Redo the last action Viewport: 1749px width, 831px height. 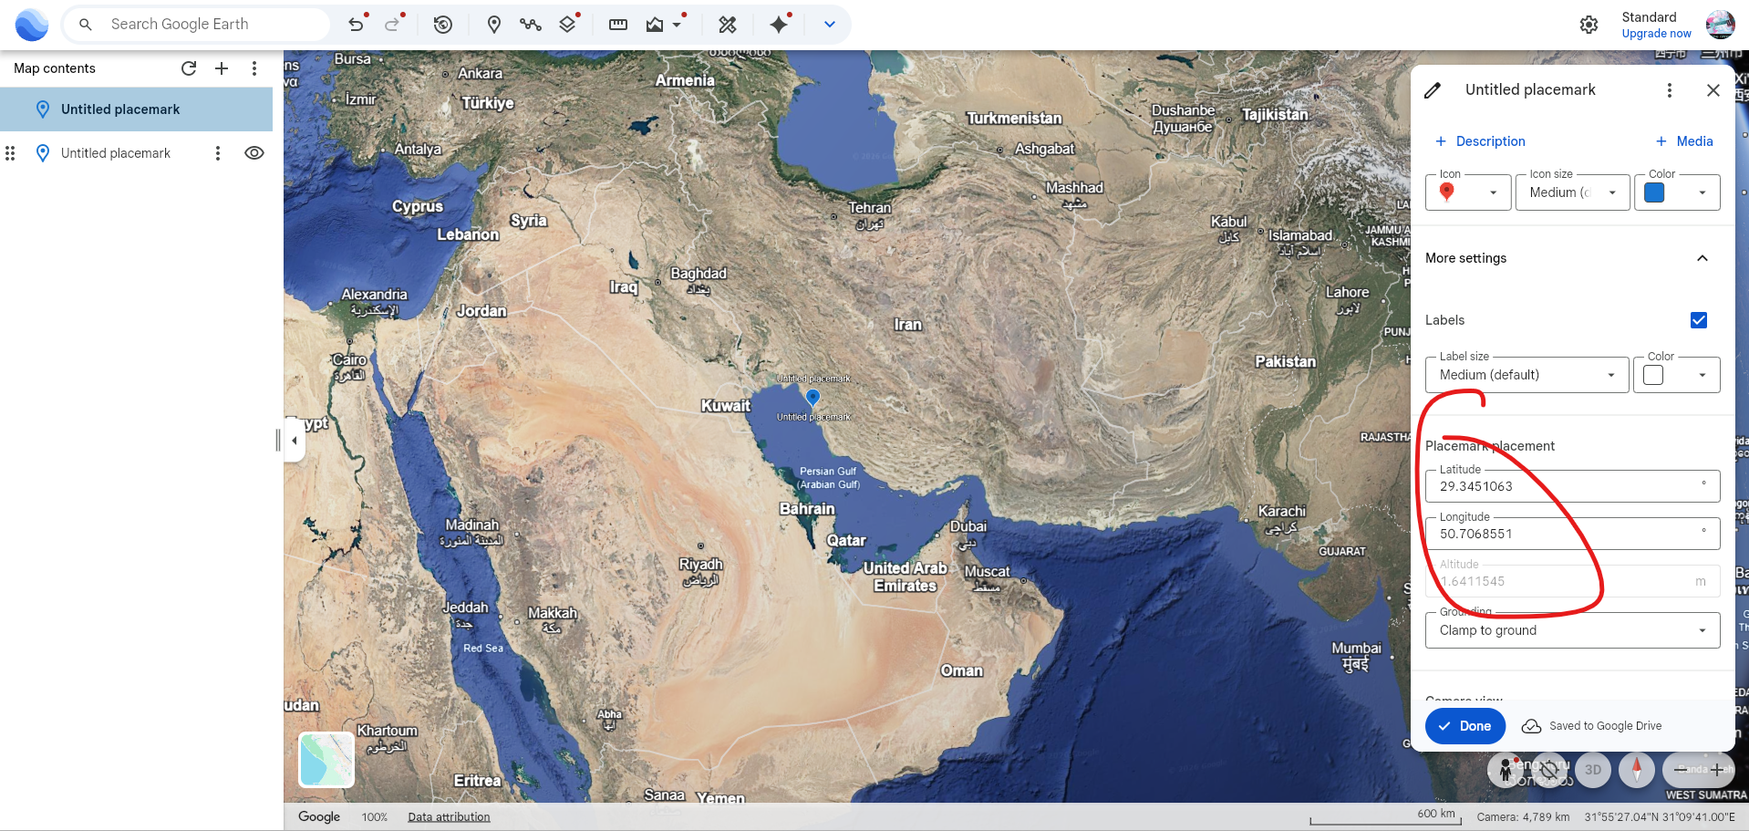[393, 25]
